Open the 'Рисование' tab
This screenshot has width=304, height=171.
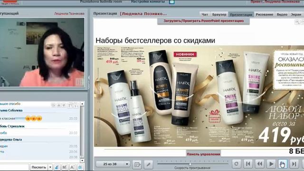265,14
